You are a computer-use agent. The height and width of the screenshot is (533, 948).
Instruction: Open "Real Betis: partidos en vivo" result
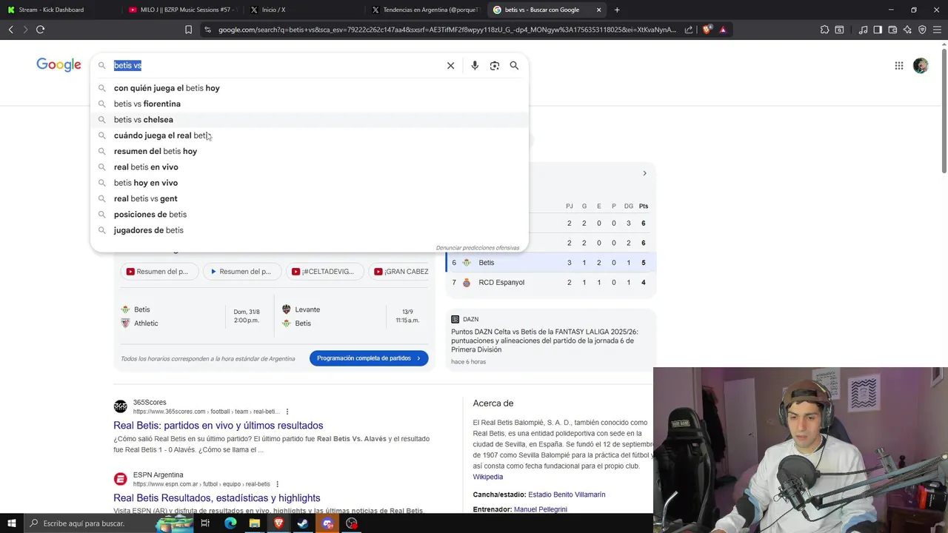218,426
